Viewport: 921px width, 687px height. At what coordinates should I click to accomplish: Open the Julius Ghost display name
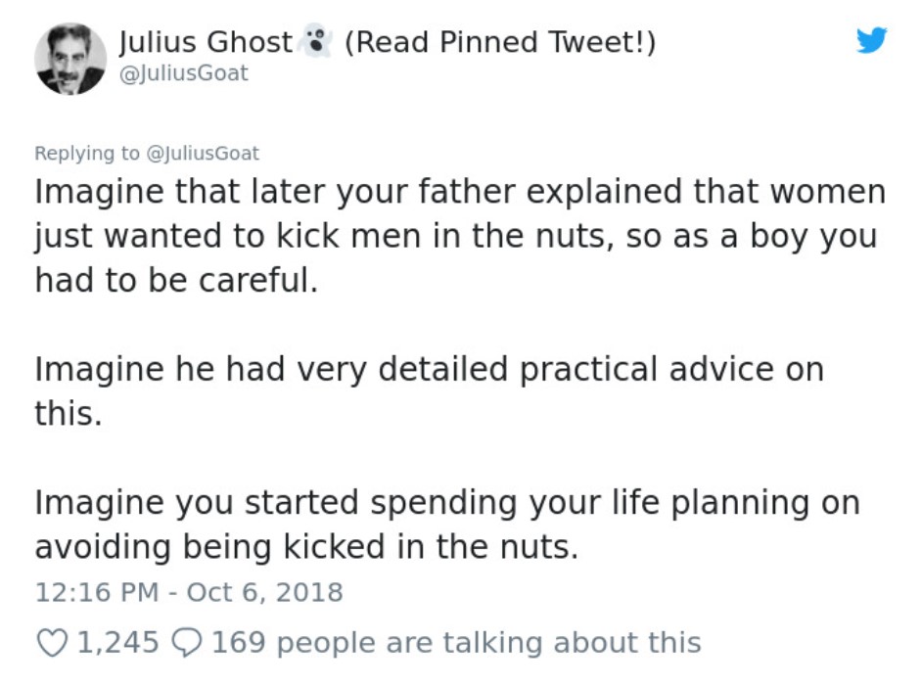(x=206, y=42)
